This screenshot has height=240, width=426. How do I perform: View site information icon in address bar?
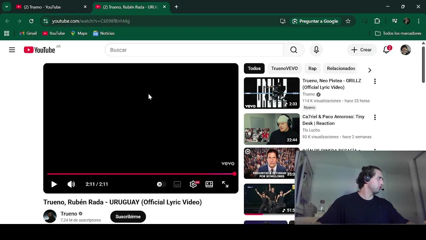(x=46, y=21)
